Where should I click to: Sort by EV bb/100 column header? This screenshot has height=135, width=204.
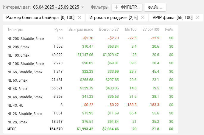pyautogui.click(x=151, y=30)
